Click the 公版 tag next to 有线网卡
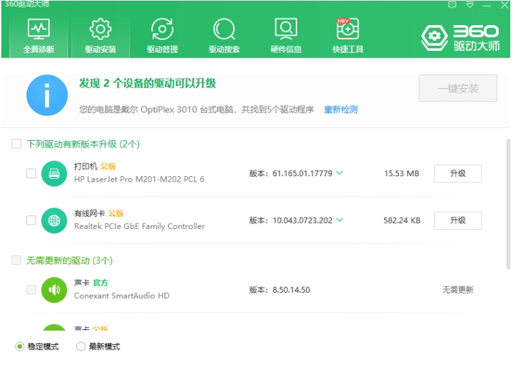Screen dimensions: 515x370 [x=116, y=213]
